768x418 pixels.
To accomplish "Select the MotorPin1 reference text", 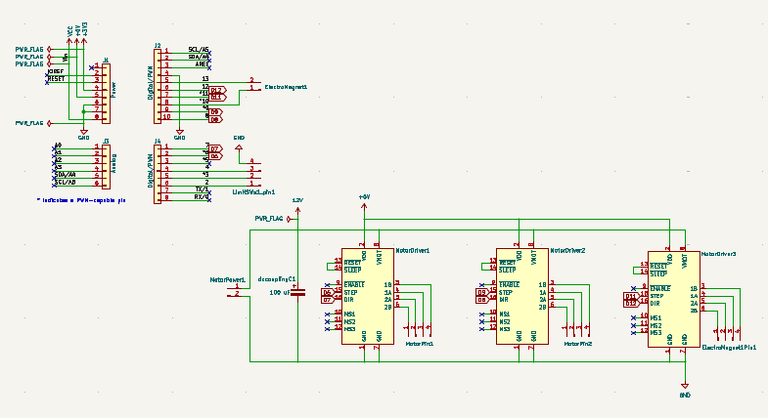I will [419, 344].
